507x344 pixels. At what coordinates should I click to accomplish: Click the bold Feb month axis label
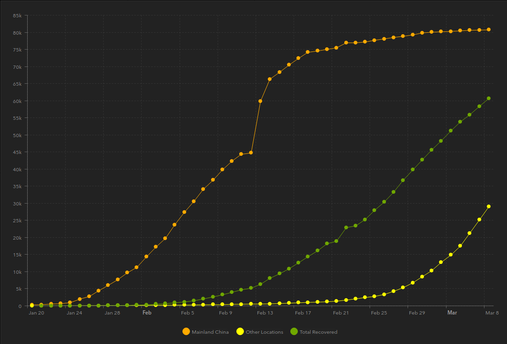(147, 313)
